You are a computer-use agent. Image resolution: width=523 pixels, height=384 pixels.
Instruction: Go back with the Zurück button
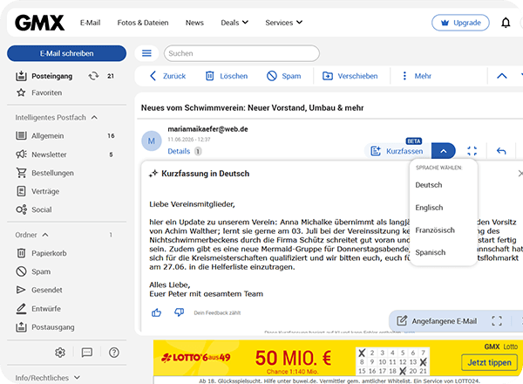(167, 76)
